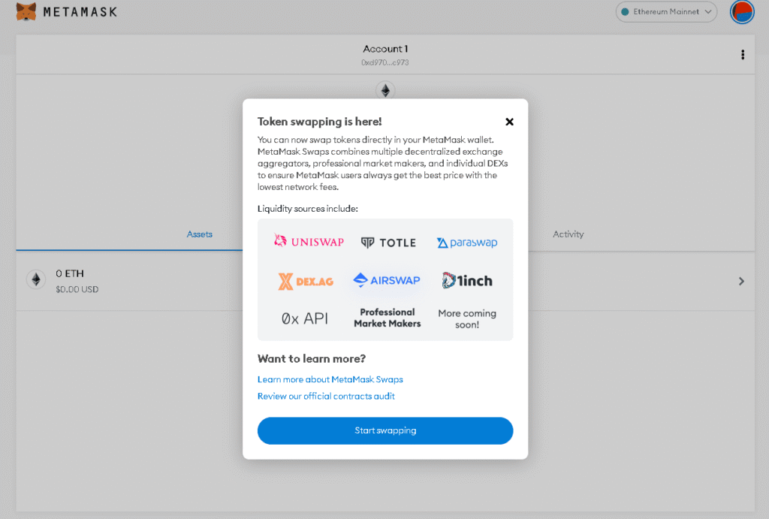Open Learn more about MetaMask Swaps link
The width and height of the screenshot is (769, 519).
(330, 379)
